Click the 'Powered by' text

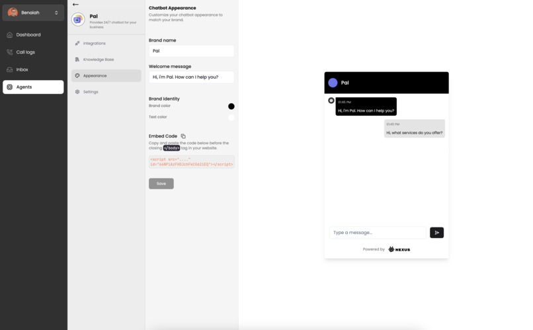tap(374, 249)
